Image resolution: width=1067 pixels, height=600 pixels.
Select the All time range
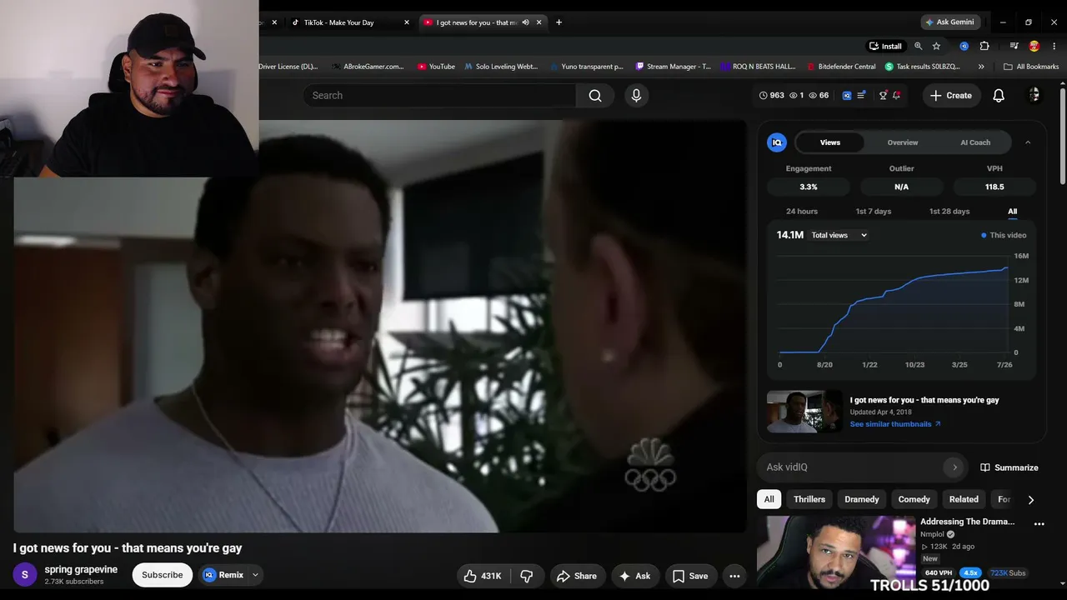pyautogui.click(x=1013, y=212)
